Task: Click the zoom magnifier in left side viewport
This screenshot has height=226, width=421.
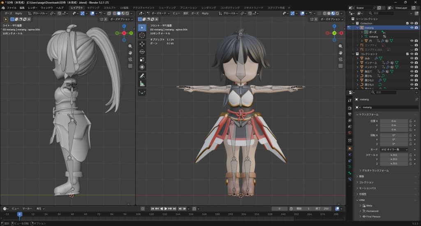Action: tap(130, 46)
